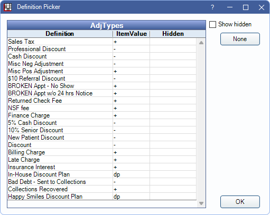Viewport: 270px width, 215px height.
Task: Select In-House Discount Plan entry
Action: click(102, 174)
